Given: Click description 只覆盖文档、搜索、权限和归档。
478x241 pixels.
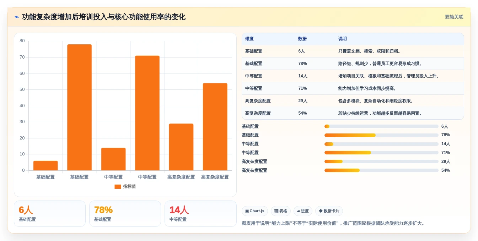Looking at the screenshot, I should point(370,51).
